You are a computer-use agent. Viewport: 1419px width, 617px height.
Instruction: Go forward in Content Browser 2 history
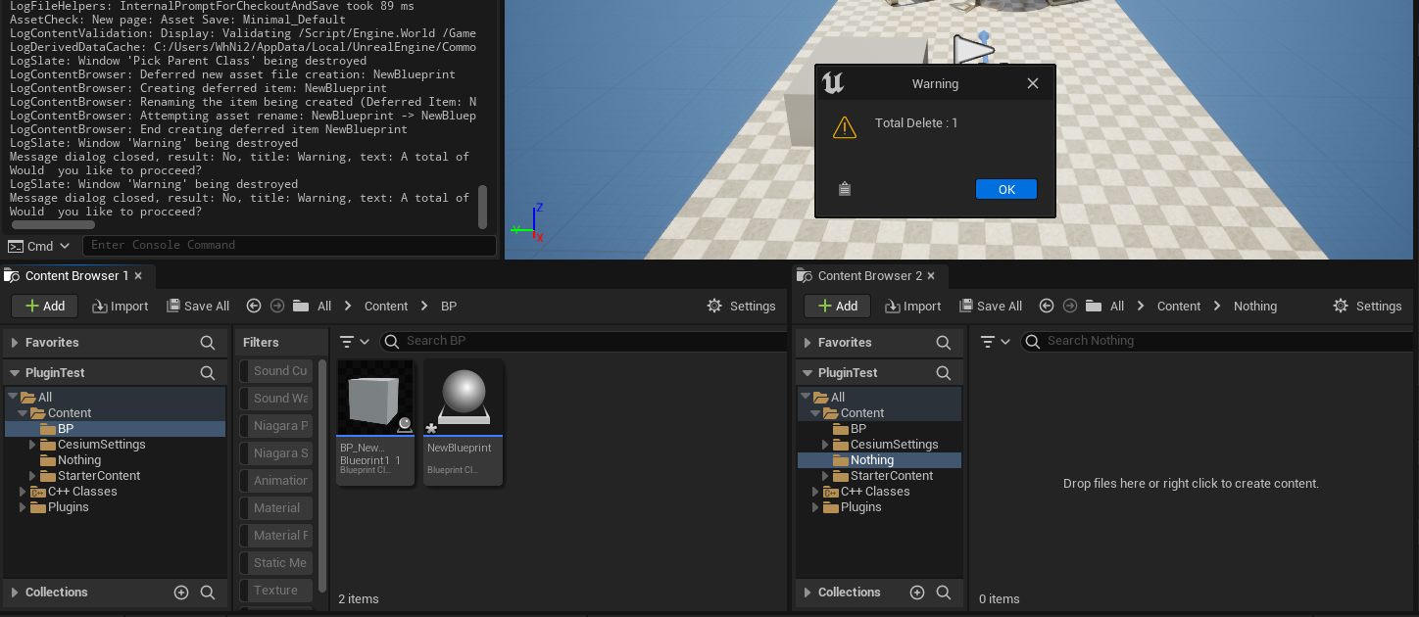tap(1070, 307)
